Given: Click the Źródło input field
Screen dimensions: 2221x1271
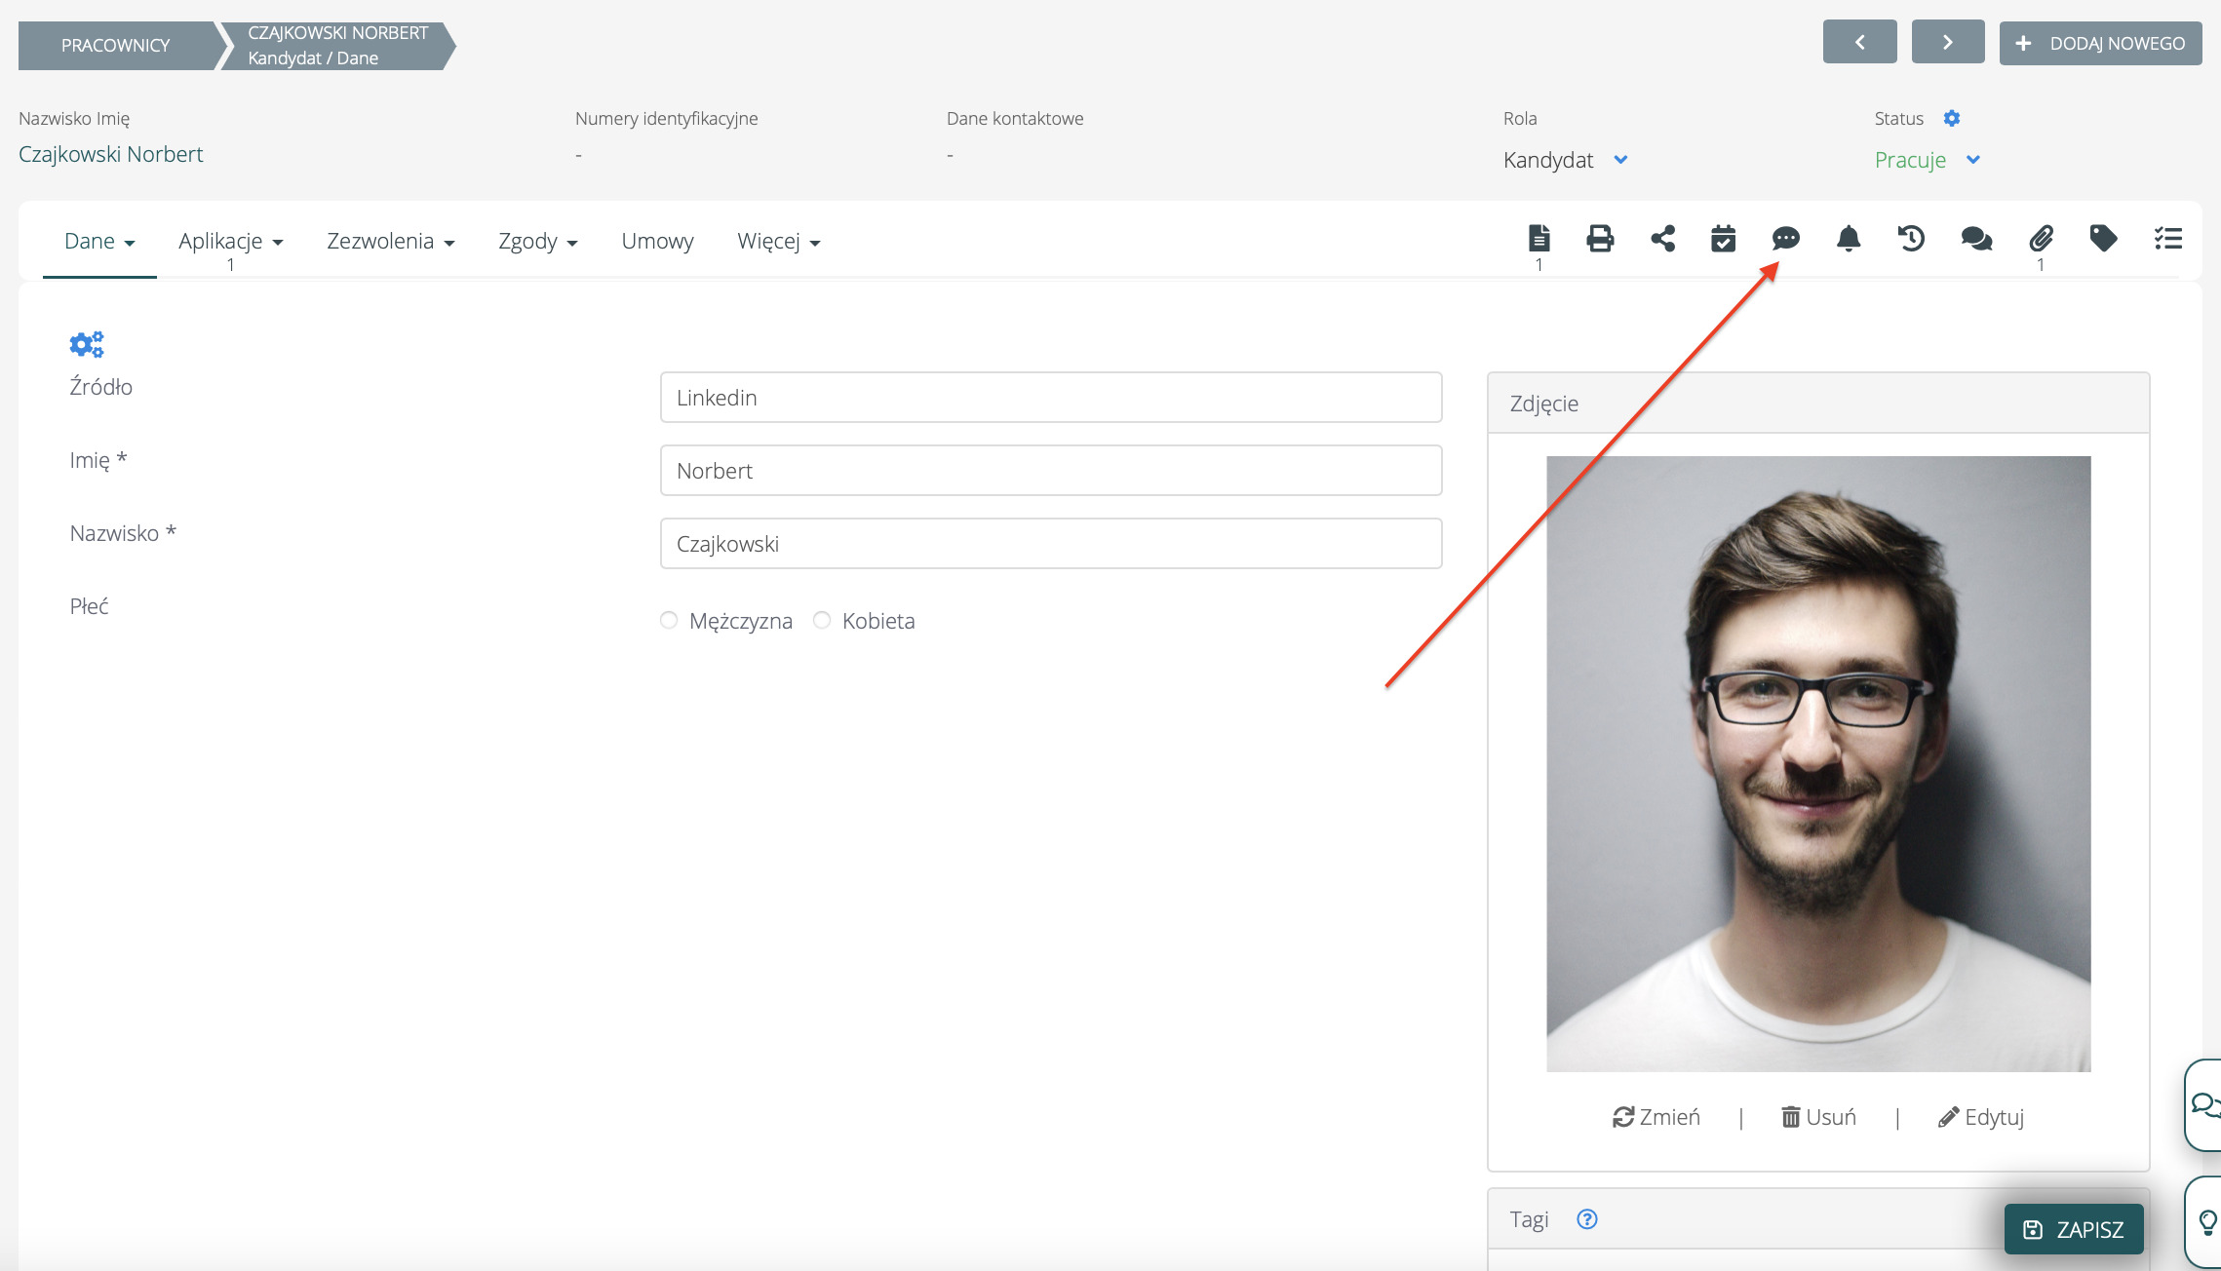Looking at the screenshot, I should [x=1050, y=398].
